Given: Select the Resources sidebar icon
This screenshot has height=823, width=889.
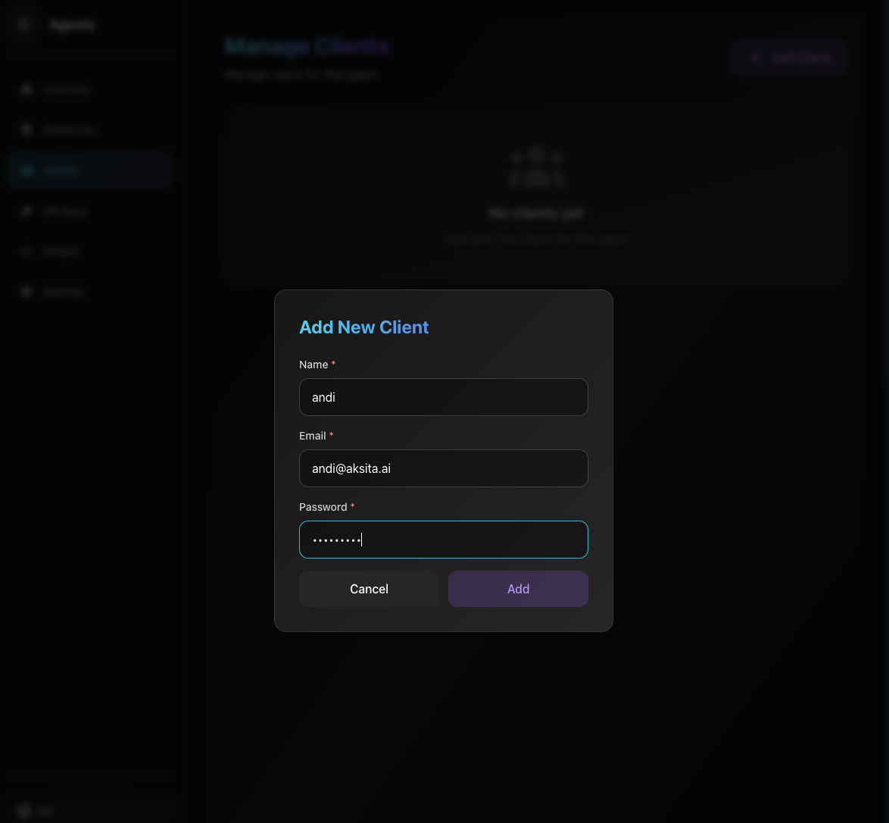Looking at the screenshot, I should 27,129.
